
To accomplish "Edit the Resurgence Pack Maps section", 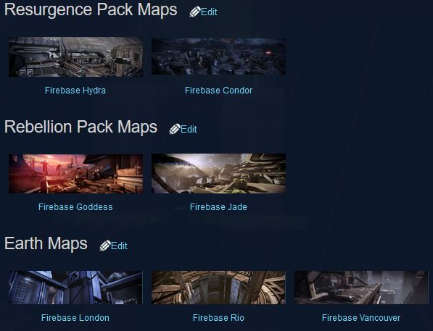I will tap(209, 12).
